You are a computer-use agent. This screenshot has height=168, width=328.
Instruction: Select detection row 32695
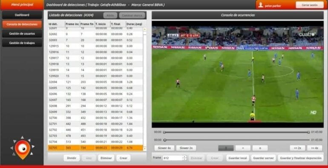pos(95,88)
